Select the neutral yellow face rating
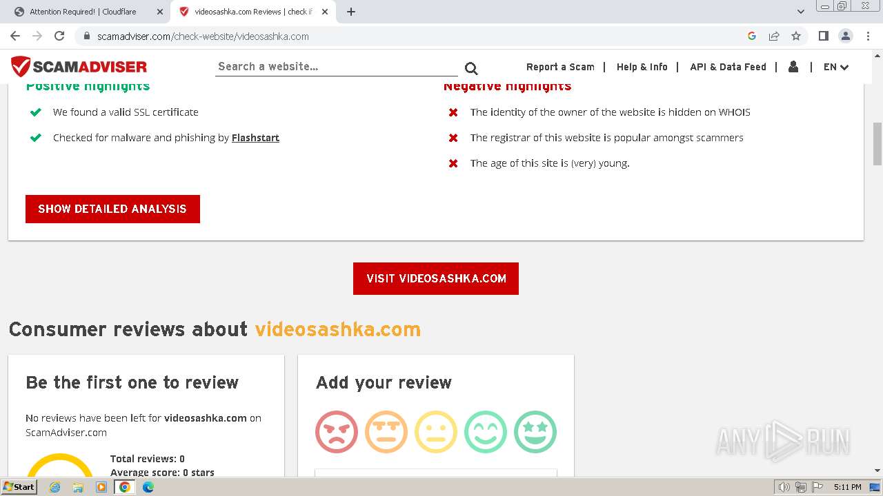This screenshot has height=496, width=883. 436,432
